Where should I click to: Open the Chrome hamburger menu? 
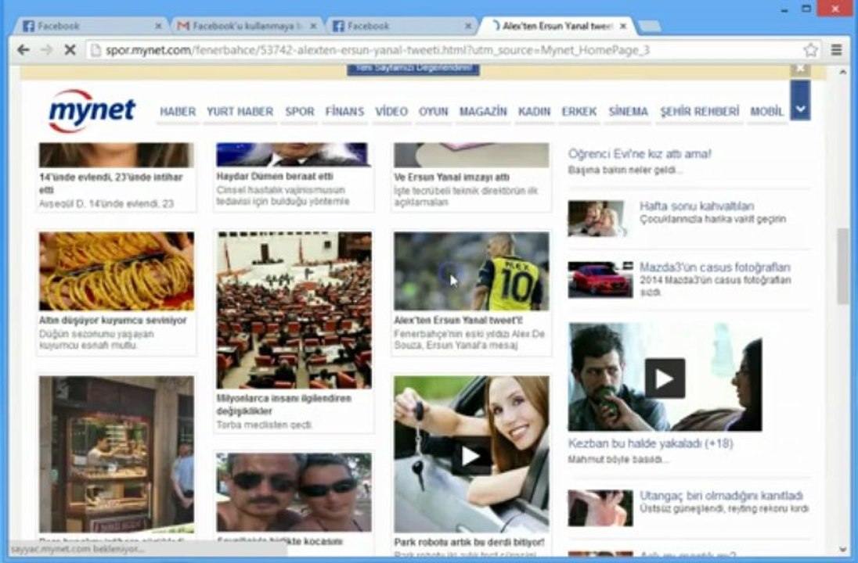(836, 50)
